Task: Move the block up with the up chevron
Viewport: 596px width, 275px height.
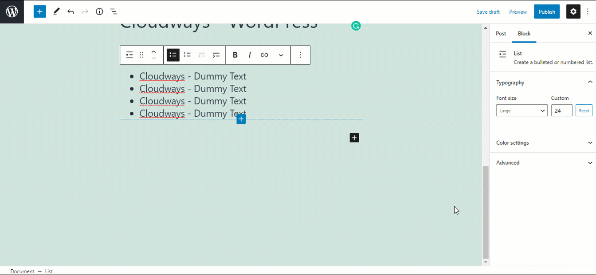Action: click(x=153, y=51)
